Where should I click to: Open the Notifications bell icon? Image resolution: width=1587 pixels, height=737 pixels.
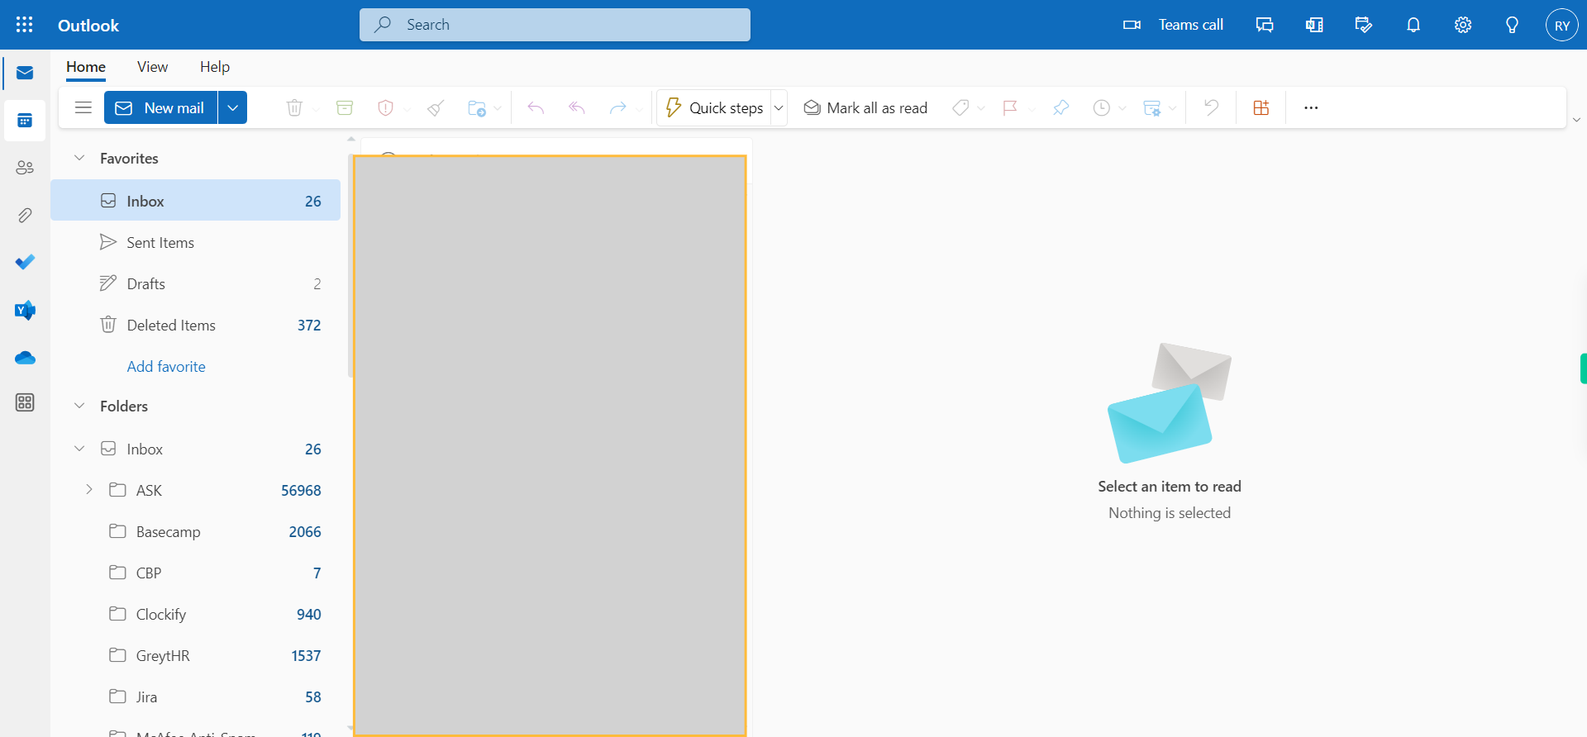tap(1413, 25)
